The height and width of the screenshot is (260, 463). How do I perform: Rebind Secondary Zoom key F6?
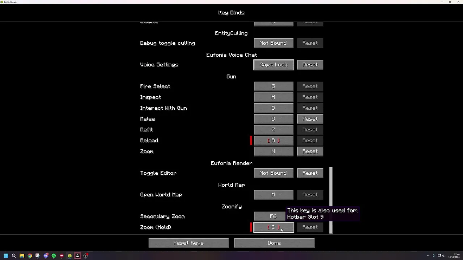click(x=269, y=216)
